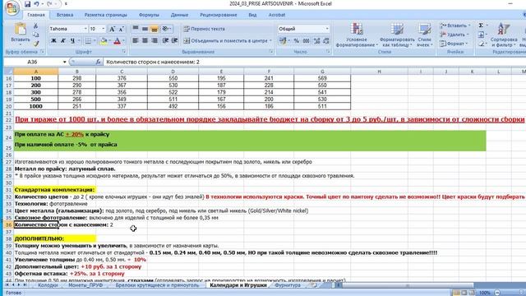The height and width of the screenshot is (296, 526).
Task: Apply thousands separator 000 style
Action: point(306,40)
